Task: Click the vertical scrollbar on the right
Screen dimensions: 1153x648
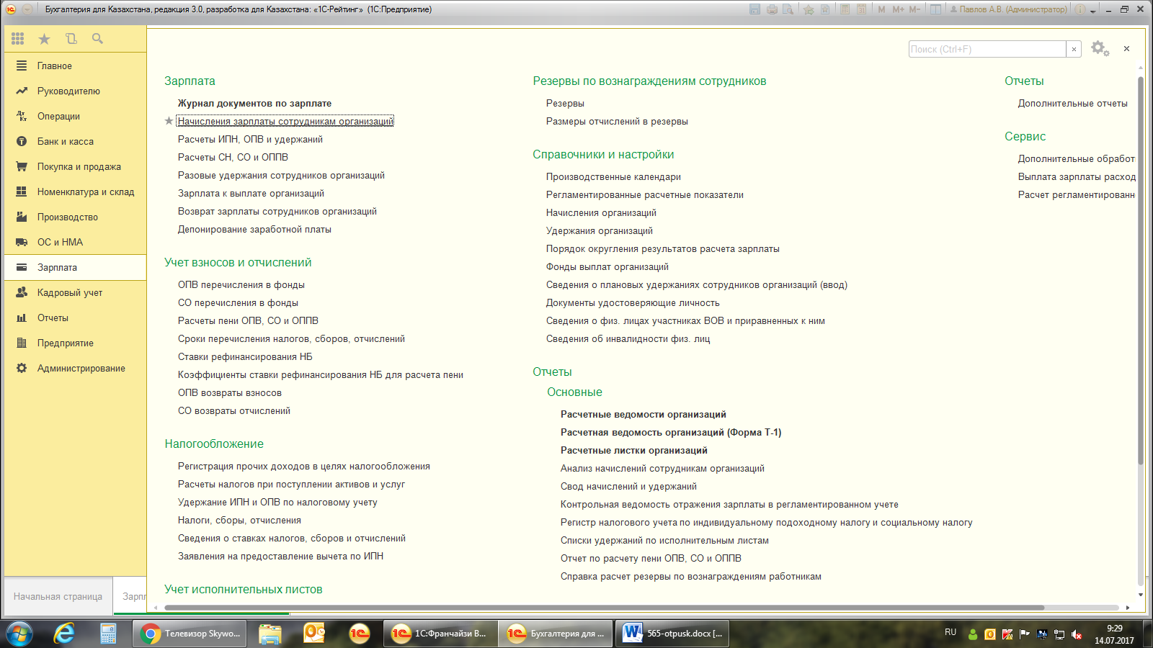Action: tap(1141, 270)
